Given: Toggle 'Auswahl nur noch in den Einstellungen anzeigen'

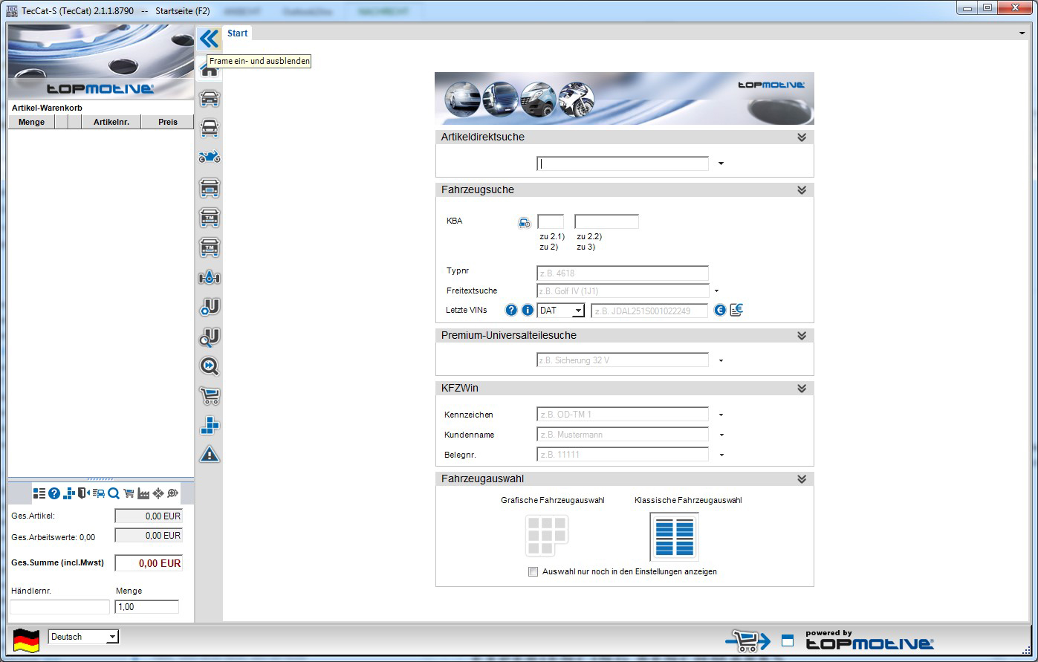Looking at the screenshot, I should click(533, 571).
